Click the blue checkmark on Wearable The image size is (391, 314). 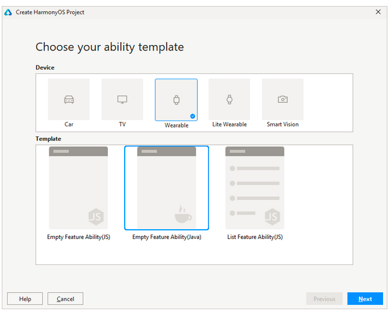coord(193,116)
